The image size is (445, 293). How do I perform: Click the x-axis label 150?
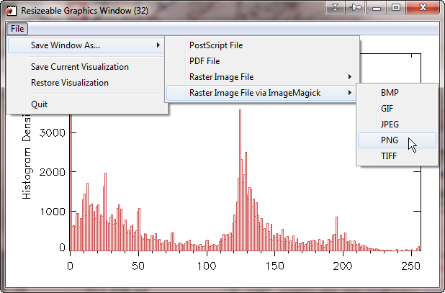coord(275,266)
